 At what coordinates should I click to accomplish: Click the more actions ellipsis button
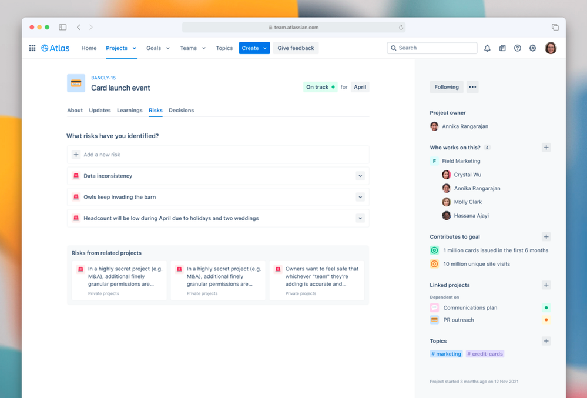point(472,87)
